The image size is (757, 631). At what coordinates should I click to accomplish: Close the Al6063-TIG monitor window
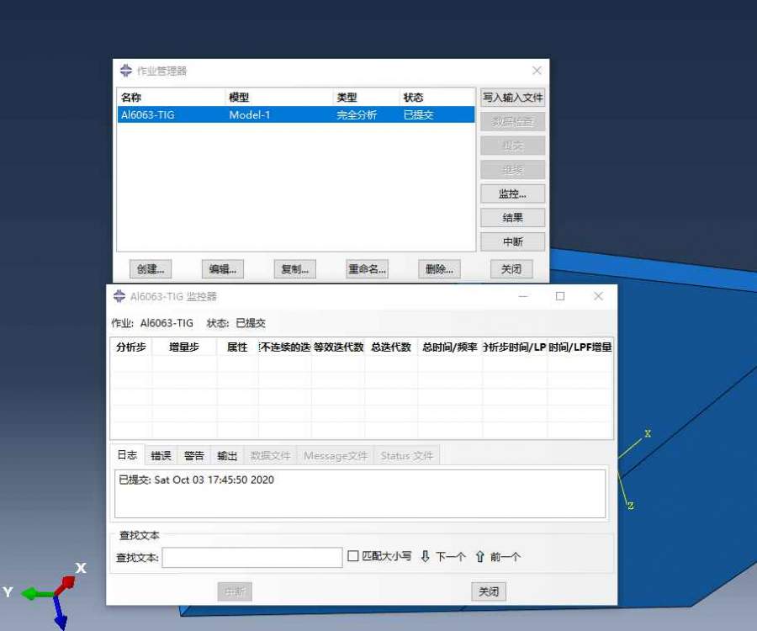pyautogui.click(x=598, y=296)
